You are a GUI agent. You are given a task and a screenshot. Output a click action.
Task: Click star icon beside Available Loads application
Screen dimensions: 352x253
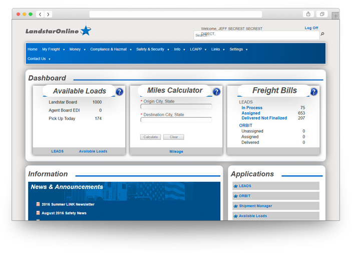[x=235, y=216]
